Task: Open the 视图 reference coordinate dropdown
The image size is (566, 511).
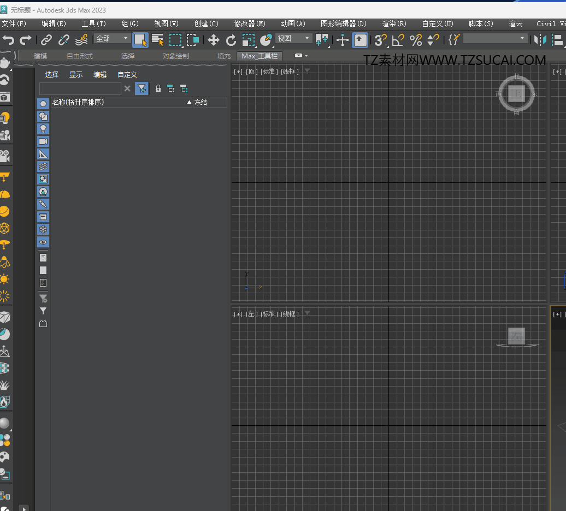Action: [x=293, y=39]
